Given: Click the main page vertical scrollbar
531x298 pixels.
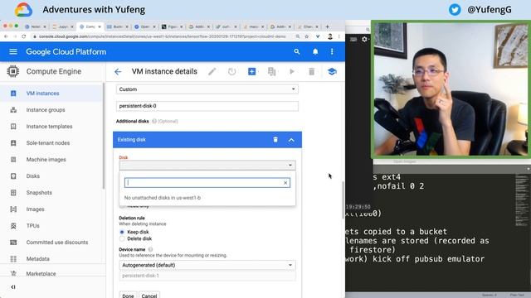Looking at the screenshot, I should 343,200.
